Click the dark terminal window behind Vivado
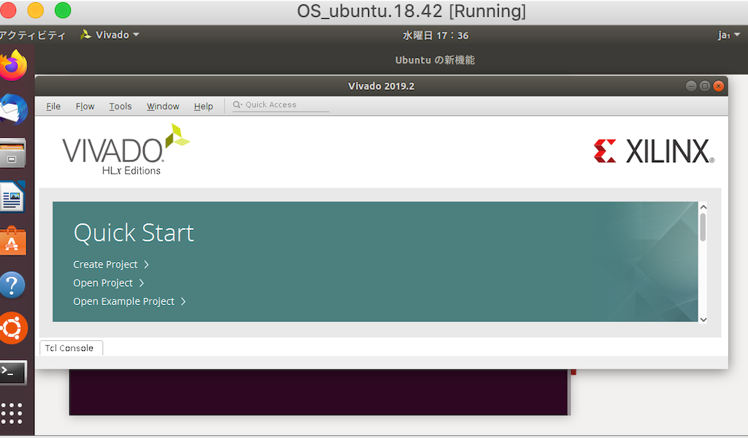The image size is (748, 438). pyautogui.click(x=320, y=392)
